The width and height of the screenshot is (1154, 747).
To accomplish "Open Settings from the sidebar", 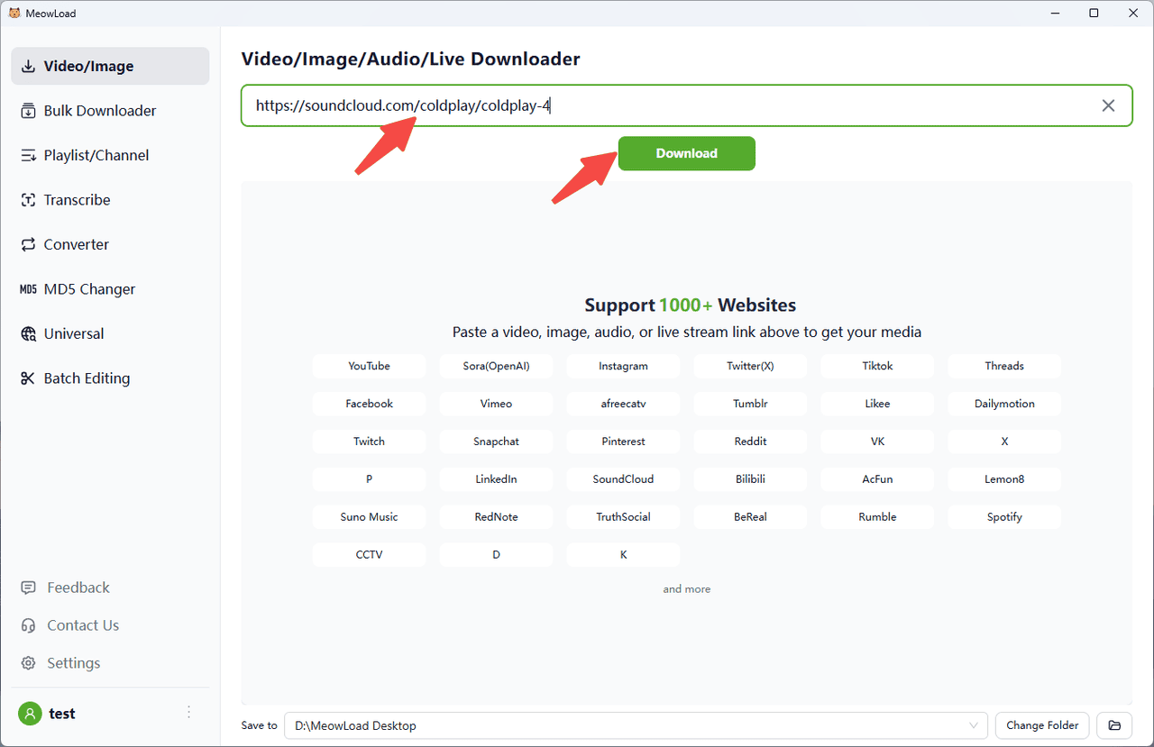I will pos(73,663).
